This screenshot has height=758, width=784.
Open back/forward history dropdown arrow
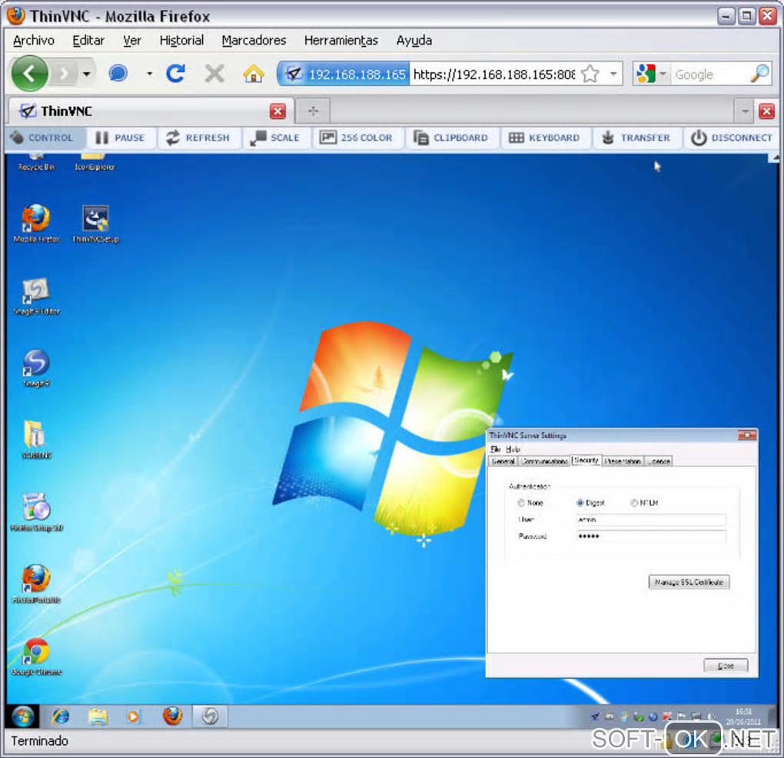pos(87,74)
